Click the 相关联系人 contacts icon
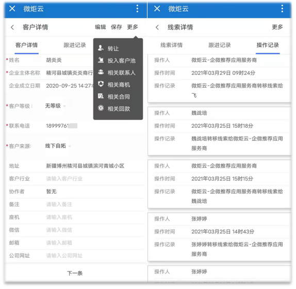 point(101,72)
